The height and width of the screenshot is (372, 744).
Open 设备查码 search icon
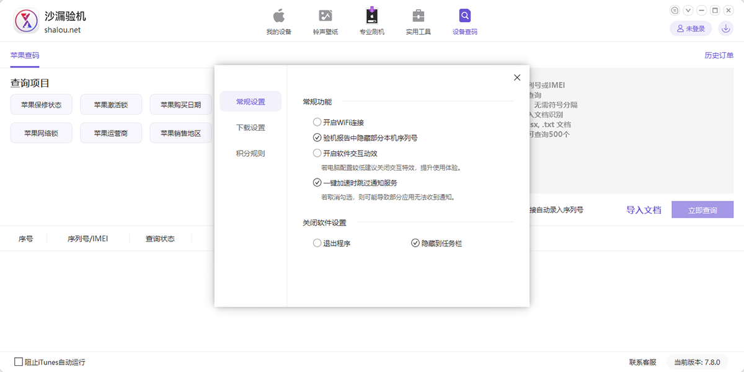pyautogui.click(x=465, y=15)
